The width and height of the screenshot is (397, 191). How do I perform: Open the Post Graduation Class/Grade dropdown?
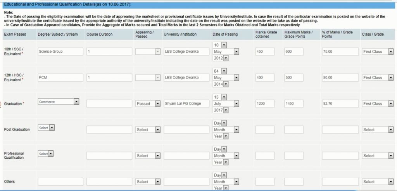click(x=378, y=130)
